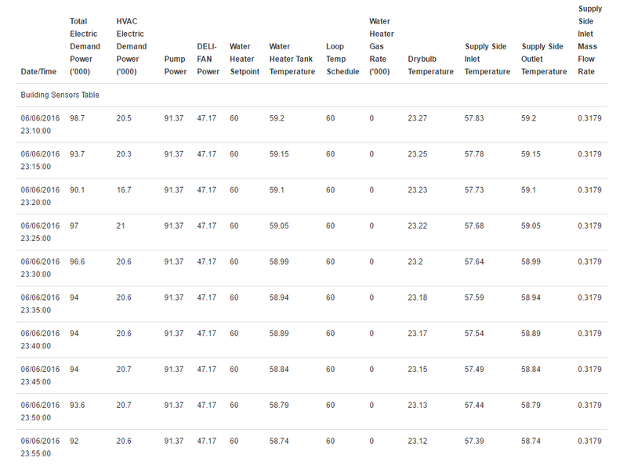Click the Water Heater Gas Rate header
The width and height of the screenshot is (627, 465).
pos(382,46)
